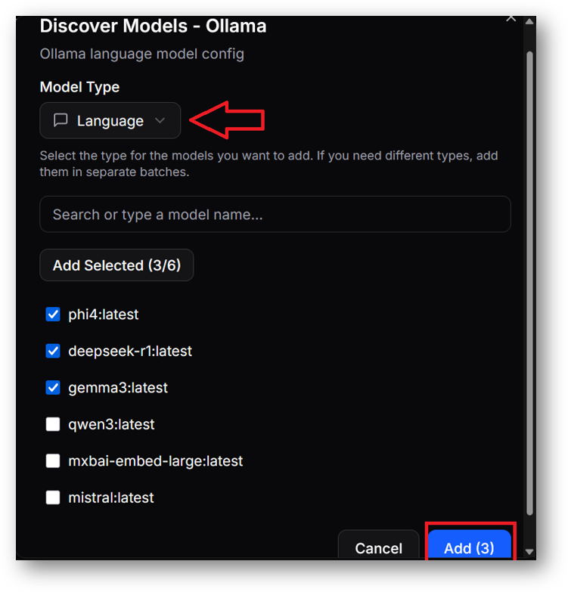Click the scrollbar up arrow
This screenshot has height=592, width=568.
click(x=529, y=22)
